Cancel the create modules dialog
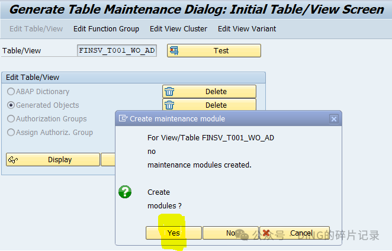The height and width of the screenshot is (251, 392). point(294,233)
